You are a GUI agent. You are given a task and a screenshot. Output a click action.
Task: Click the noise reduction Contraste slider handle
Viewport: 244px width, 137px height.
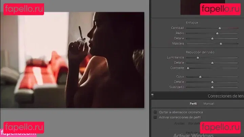(188, 68)
